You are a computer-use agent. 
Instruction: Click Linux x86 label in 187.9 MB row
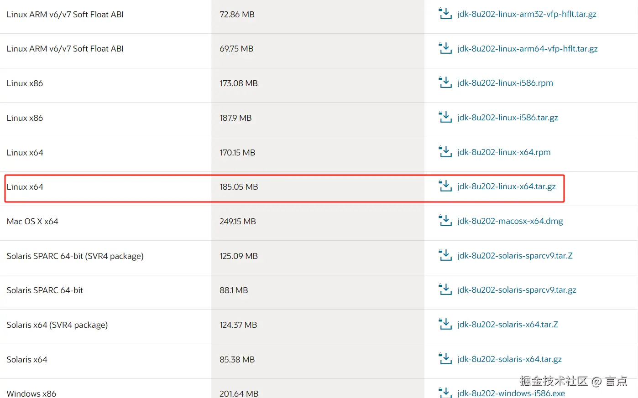tap(25, 118)
